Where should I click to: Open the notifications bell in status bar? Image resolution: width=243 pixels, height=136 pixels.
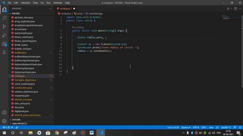click(240, 128)
